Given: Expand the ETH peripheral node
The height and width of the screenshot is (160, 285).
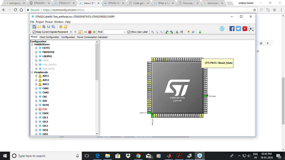Looking at the screenshot, I should pos(36,109).
